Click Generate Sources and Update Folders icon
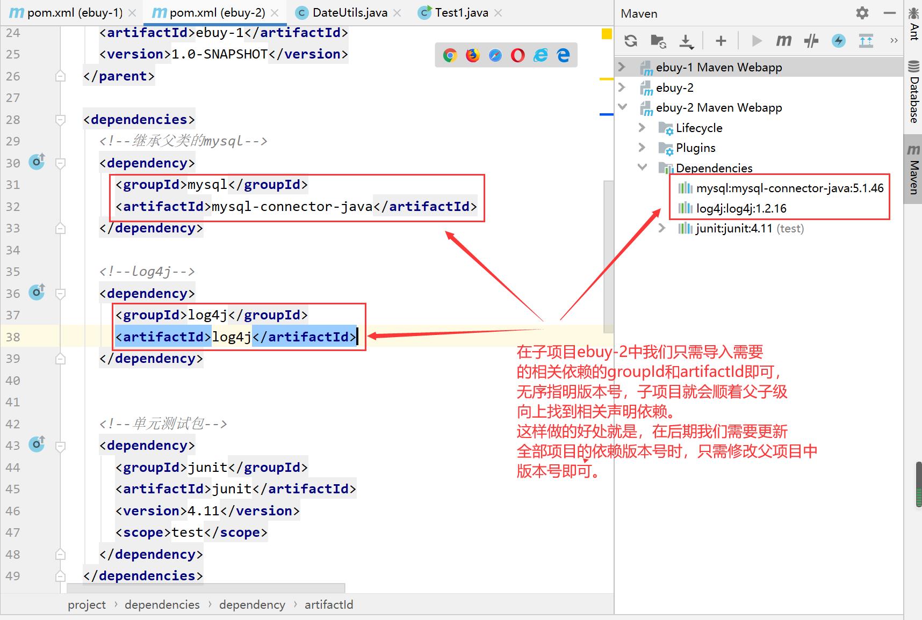The width and height of the screenshot is (922, 620). click(x=658, y=41)
